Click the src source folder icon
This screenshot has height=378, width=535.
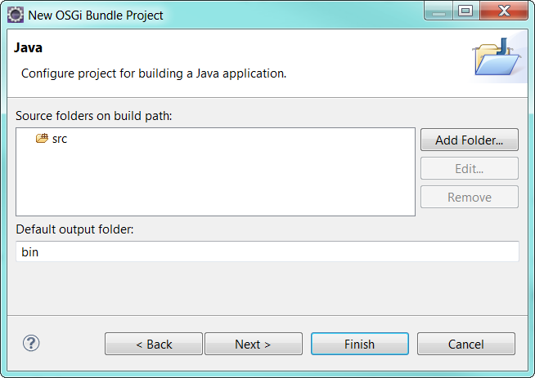click(42, 139)
